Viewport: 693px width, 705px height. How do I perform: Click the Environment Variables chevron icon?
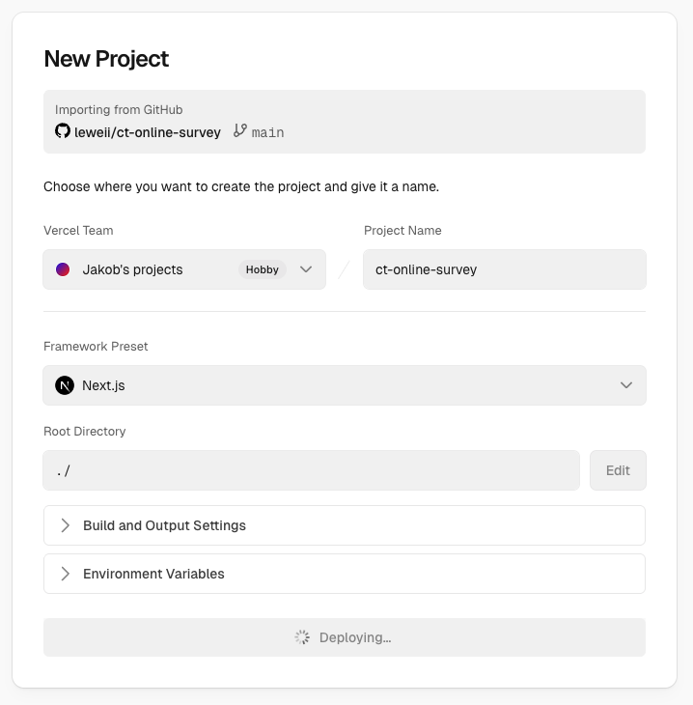tap(66, 574)
